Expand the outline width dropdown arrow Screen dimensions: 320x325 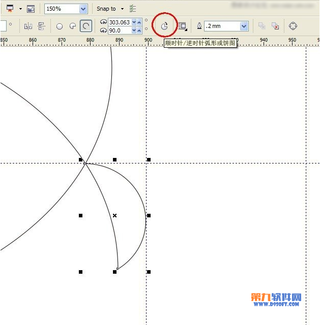pos(244,26)
